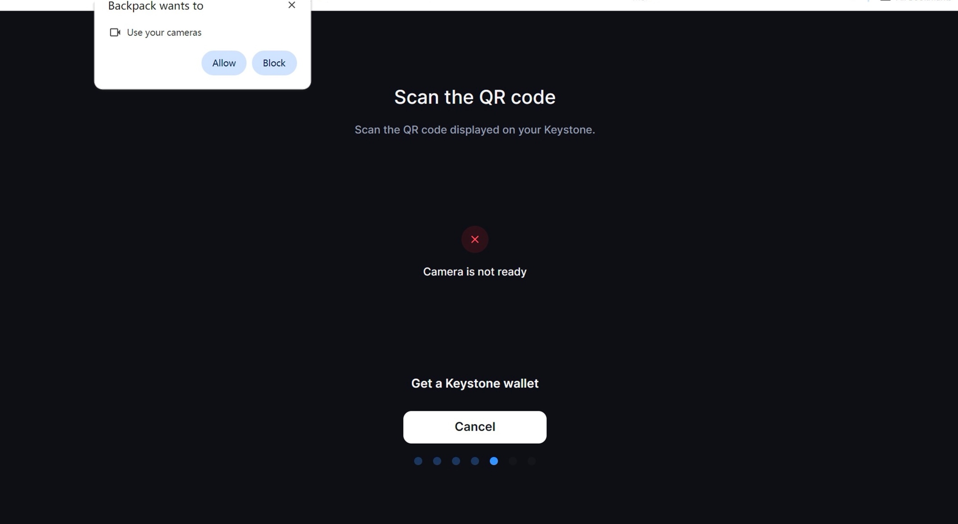This screenshot has width=958, height=524.
Task: Click the "Camera is not ready" message
Action: click(x=474, y=272)
